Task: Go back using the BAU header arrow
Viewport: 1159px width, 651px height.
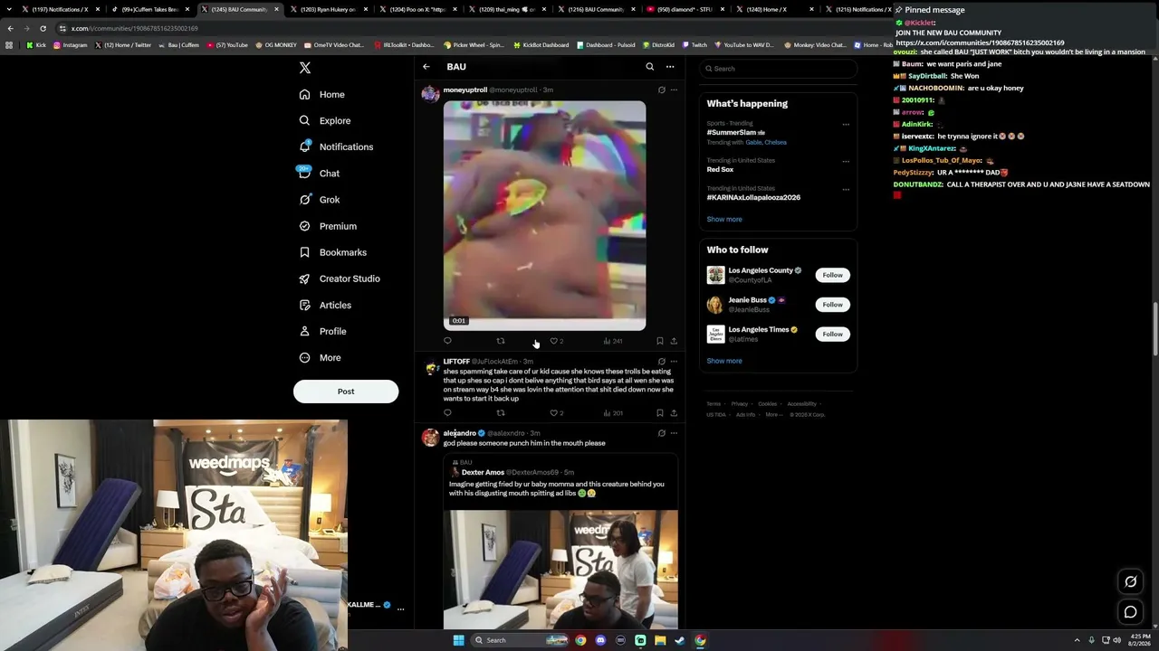Action: pos(426,67)
